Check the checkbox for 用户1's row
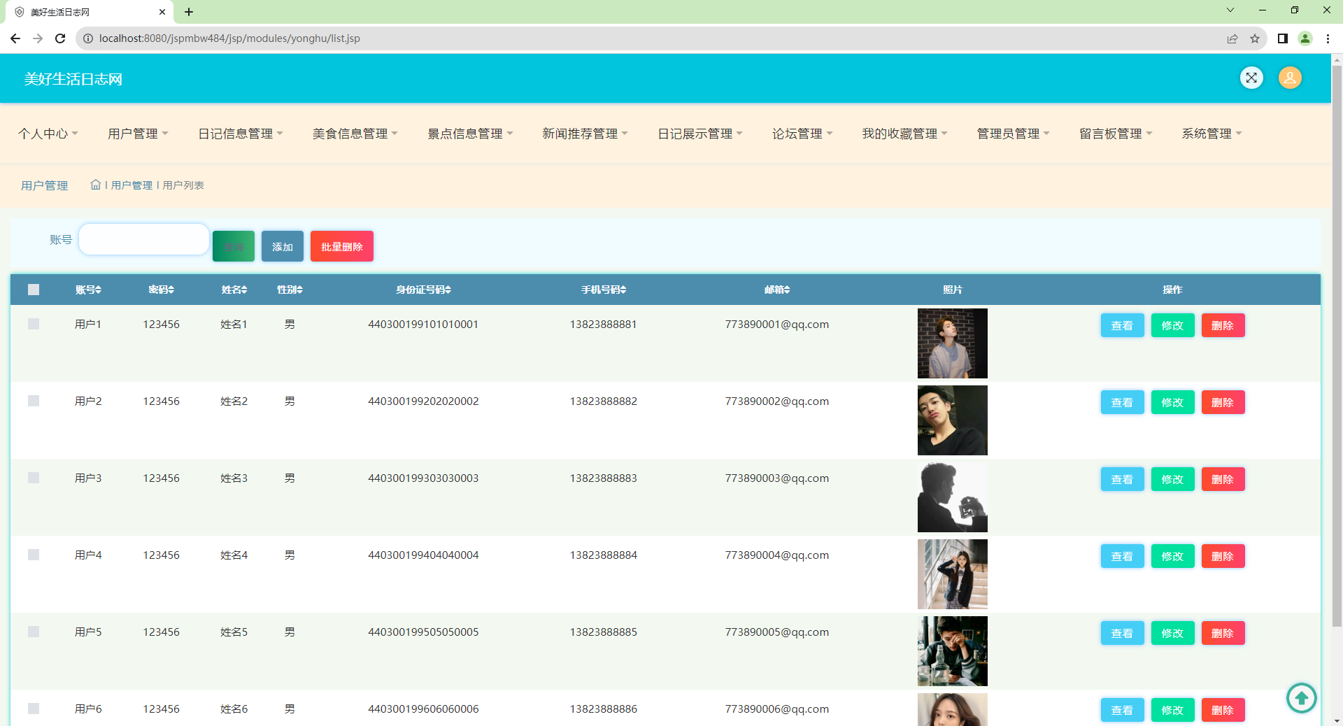1343x726 pixels. [33, 324]
